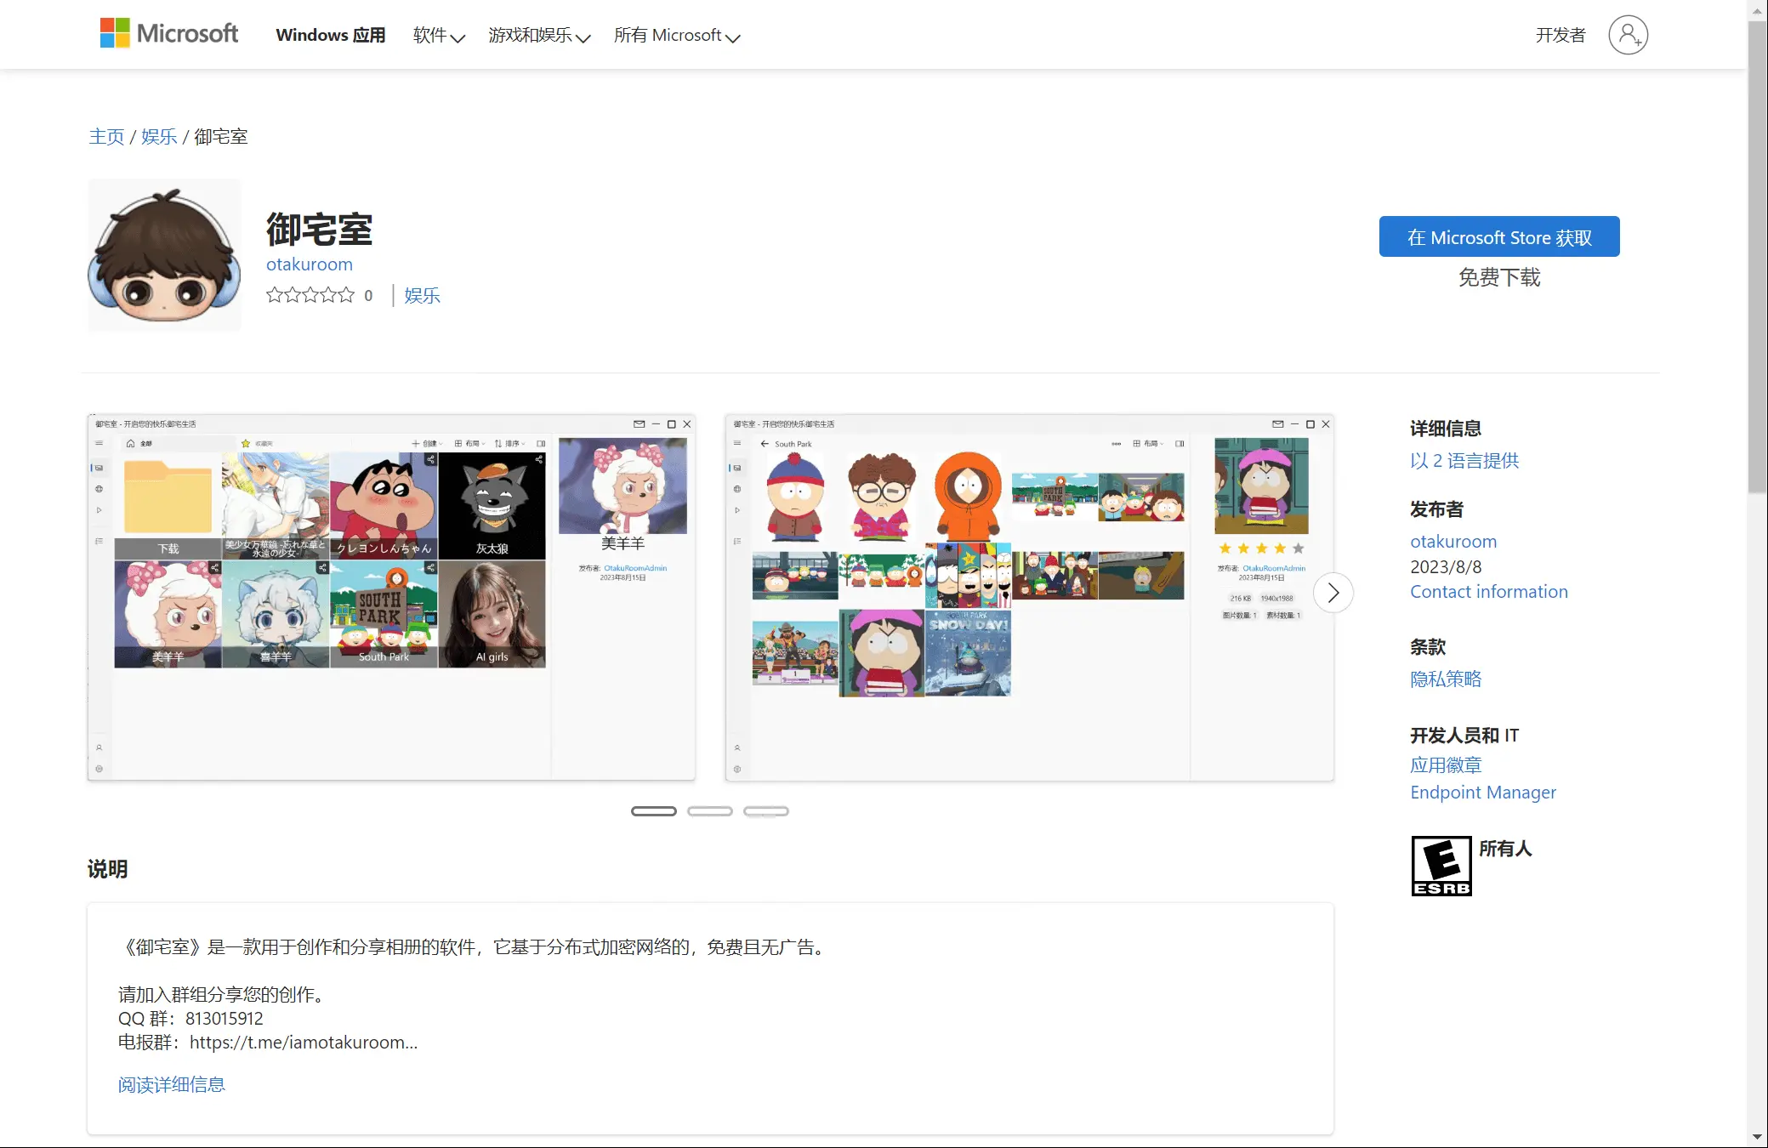Screen dimensions: 1768x1148
Task: Open the 所有 Microsoft dropdown
Action: point(677,35)
